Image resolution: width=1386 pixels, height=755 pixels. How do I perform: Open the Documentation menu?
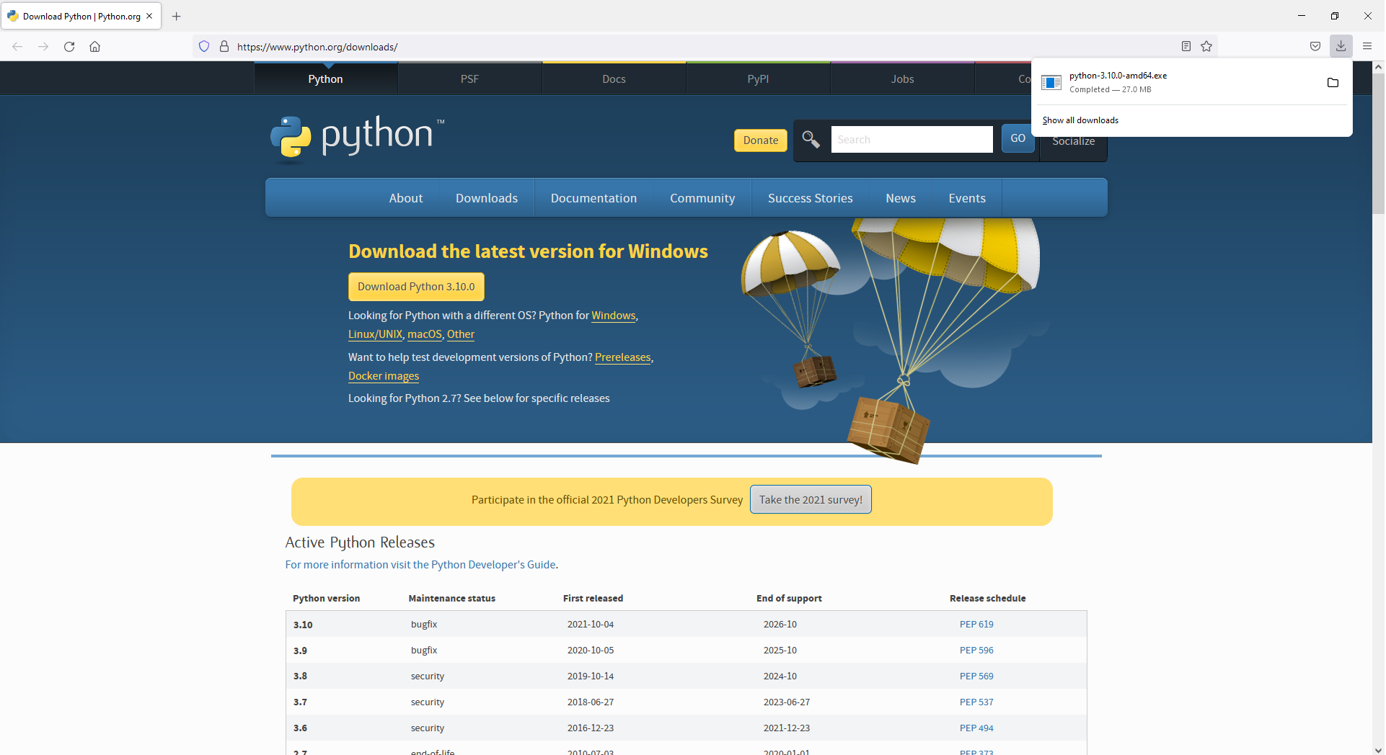tap(594, 198)
